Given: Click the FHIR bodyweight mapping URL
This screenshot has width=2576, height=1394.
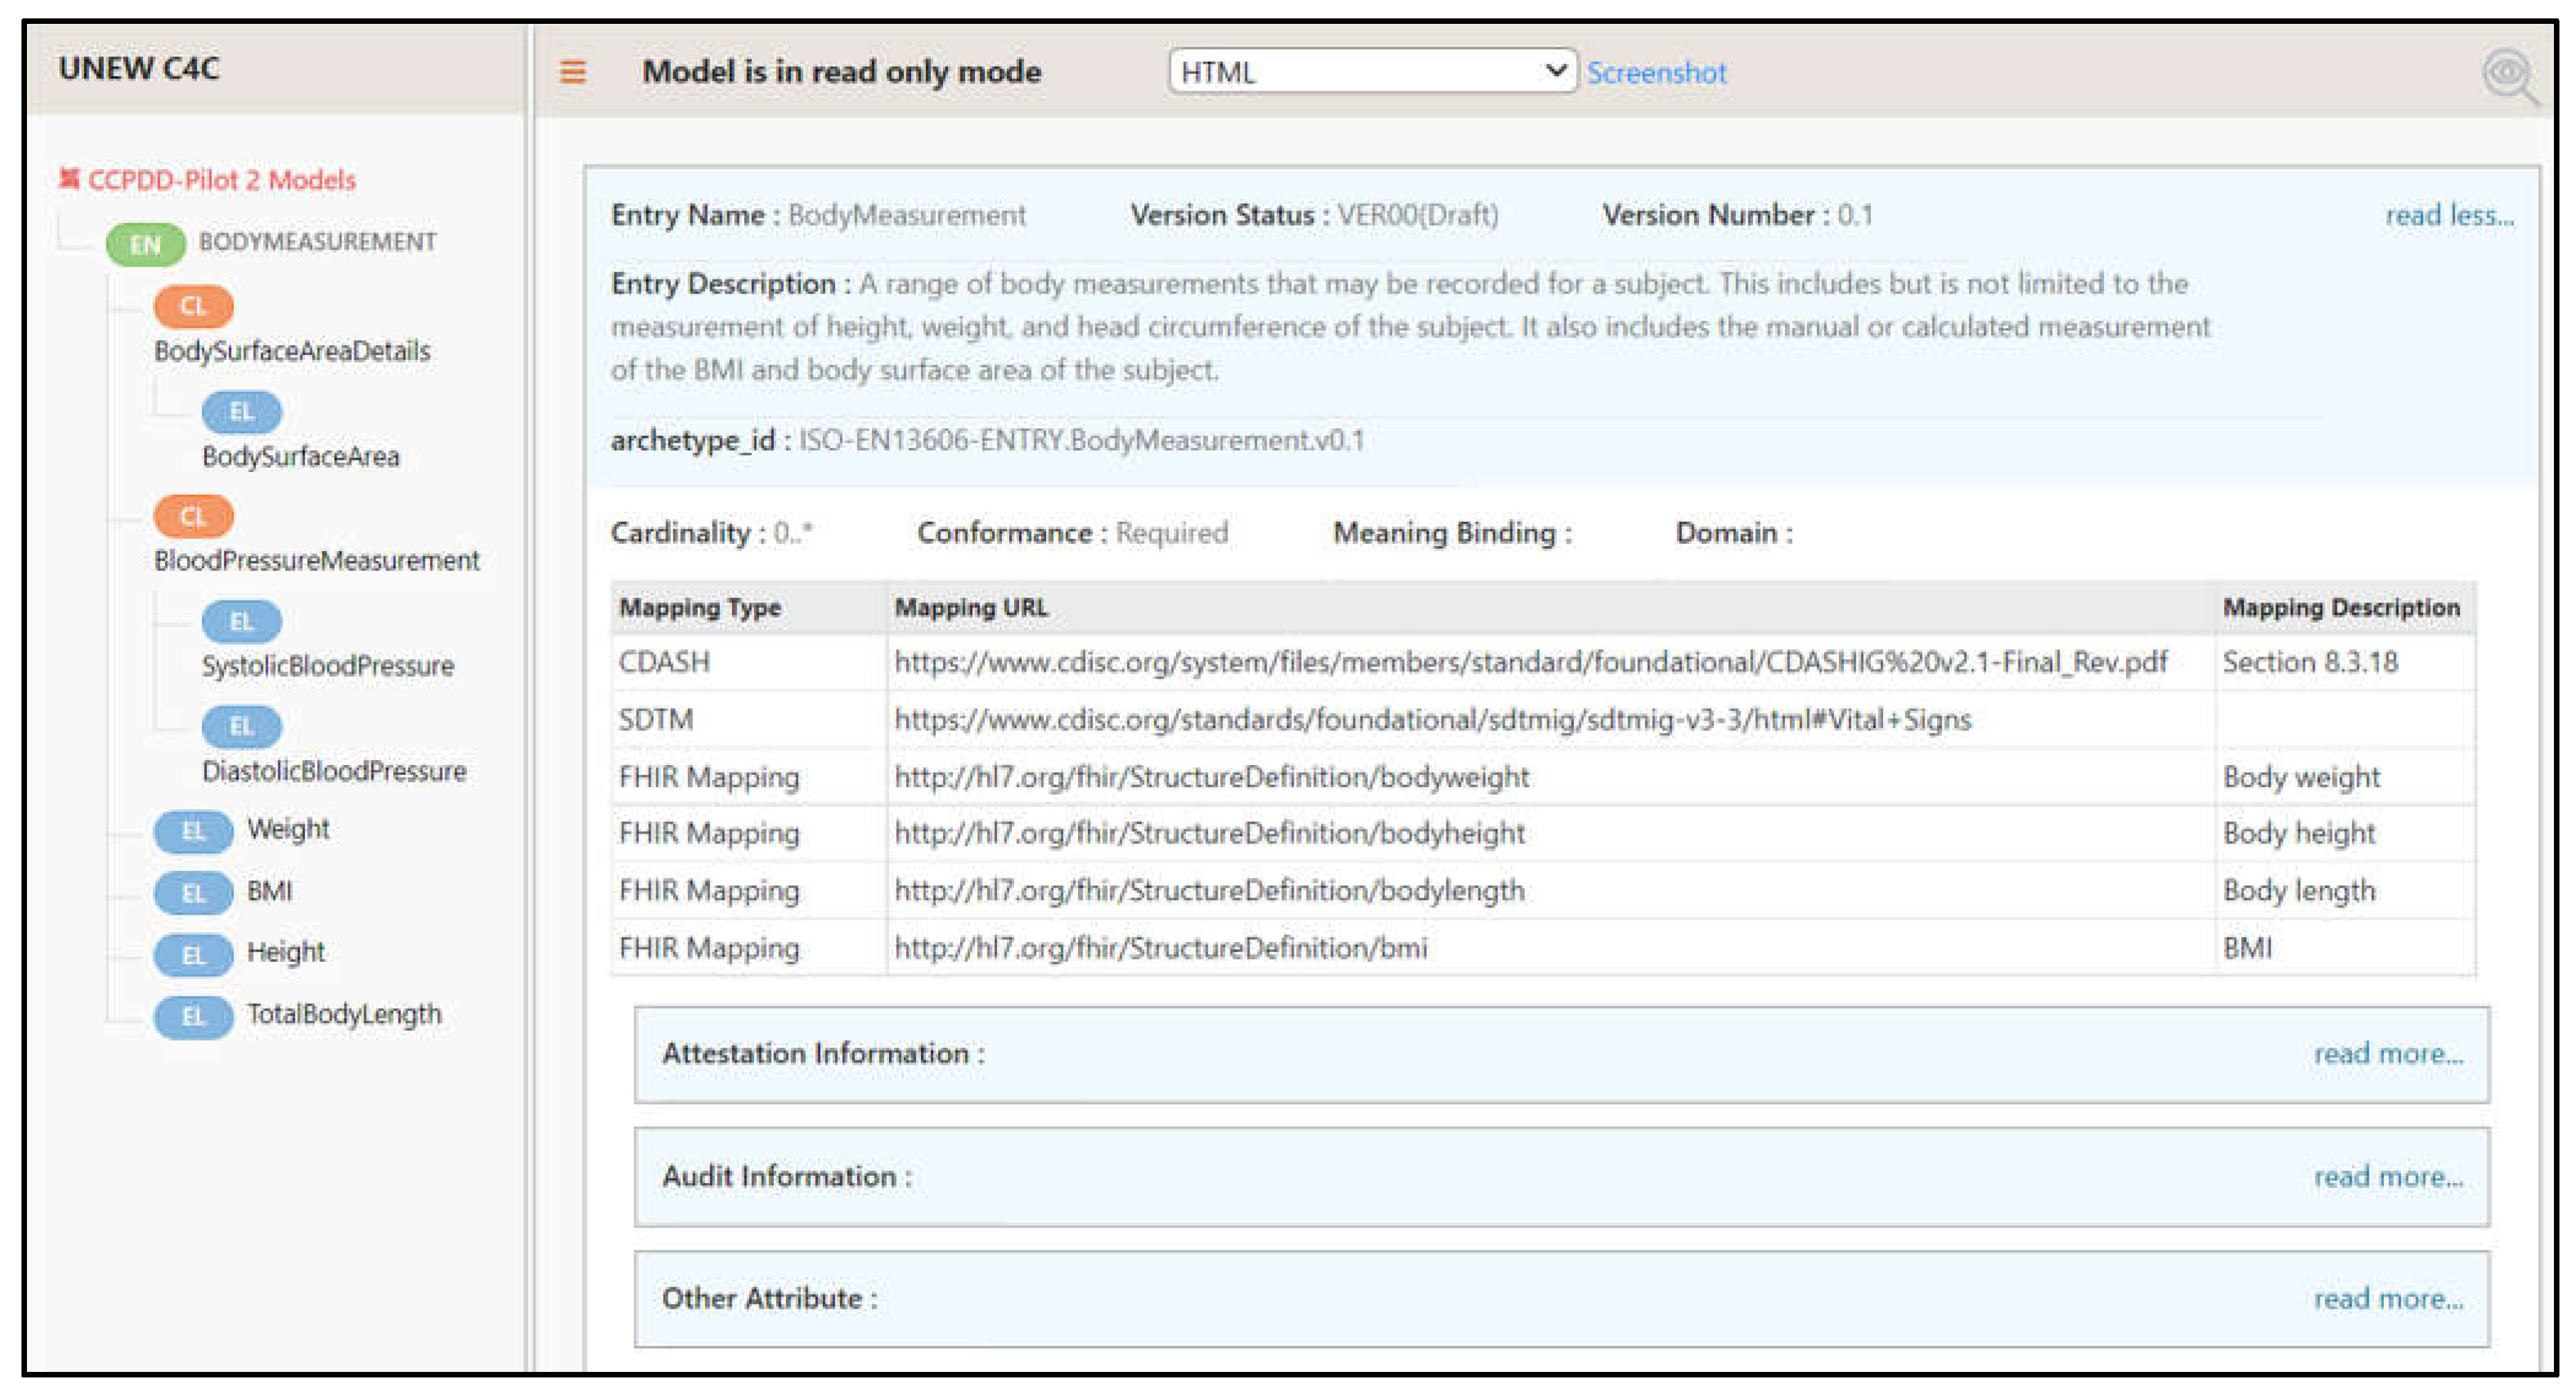Looking at the screenshot, I should point(1211,777).
